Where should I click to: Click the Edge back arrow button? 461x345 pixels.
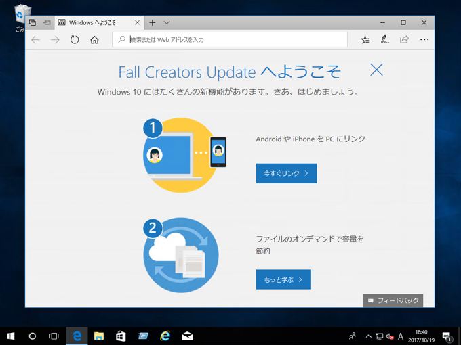(35, 40)
